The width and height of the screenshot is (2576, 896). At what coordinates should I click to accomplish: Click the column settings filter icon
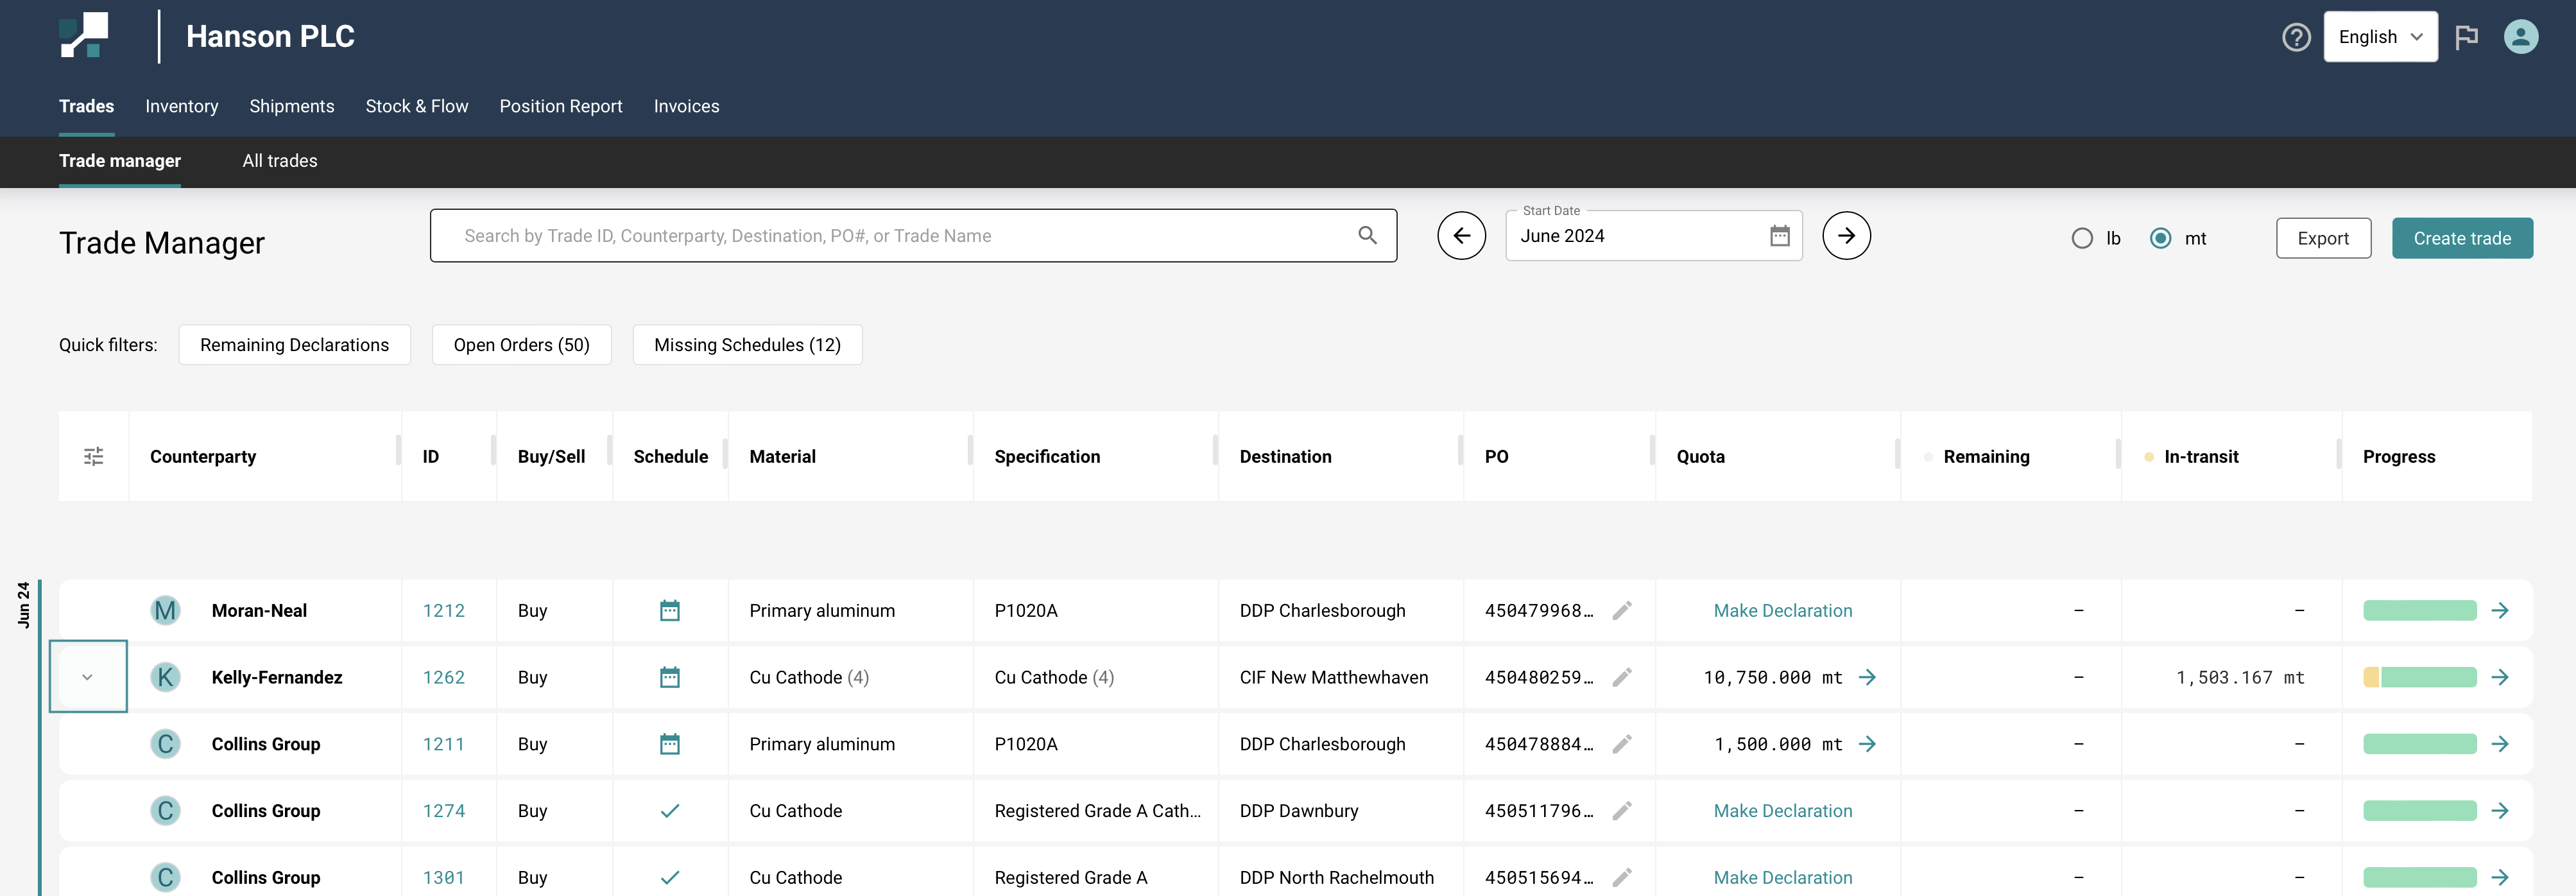tap(93, 457)
